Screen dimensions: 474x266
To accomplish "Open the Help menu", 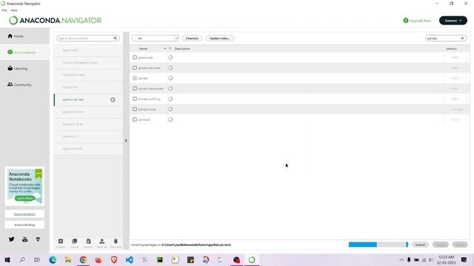I will (14, 10).
